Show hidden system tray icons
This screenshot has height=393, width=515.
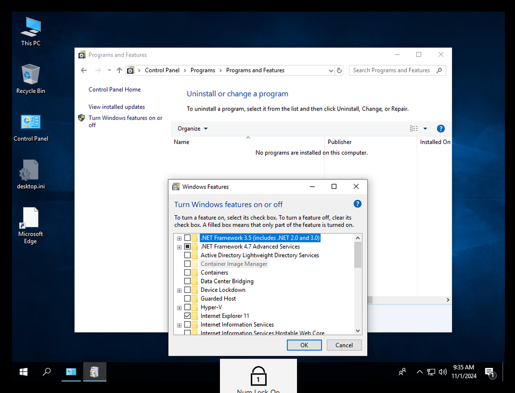pos(419,372)
